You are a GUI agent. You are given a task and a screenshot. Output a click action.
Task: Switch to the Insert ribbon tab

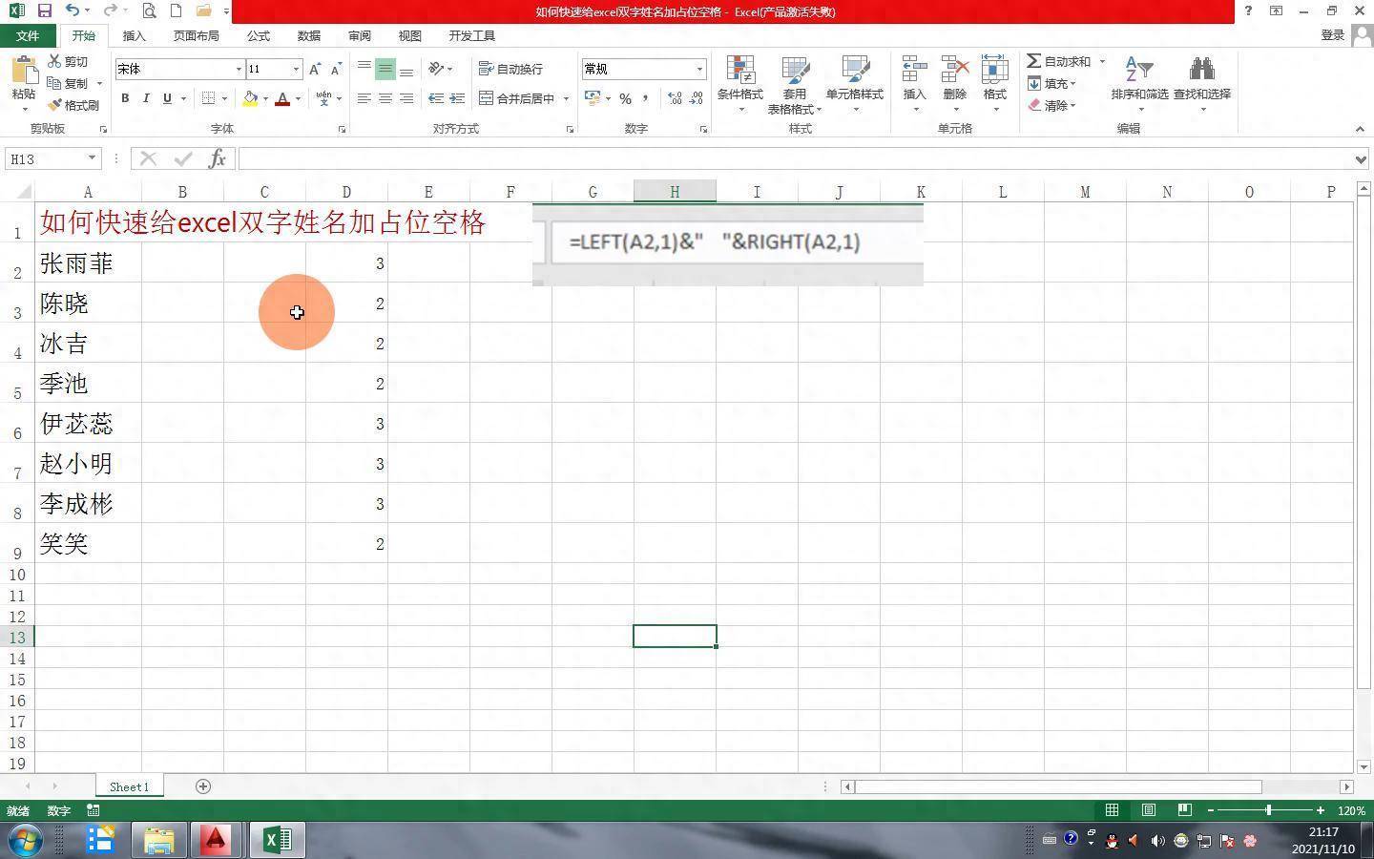(134, 35)
